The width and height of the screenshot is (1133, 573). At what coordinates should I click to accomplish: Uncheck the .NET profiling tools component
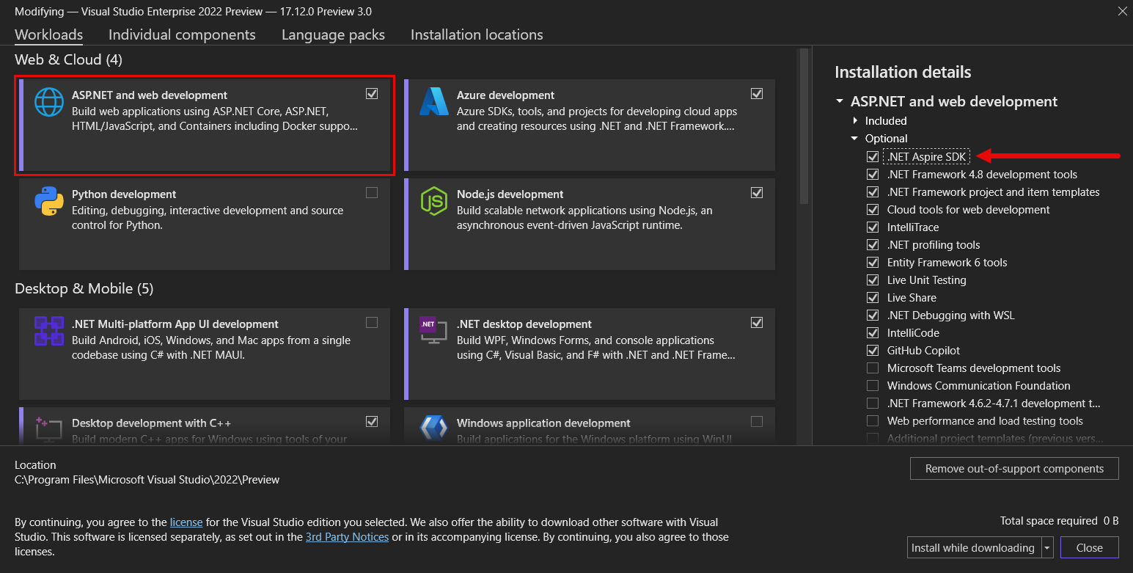[873, 245]
